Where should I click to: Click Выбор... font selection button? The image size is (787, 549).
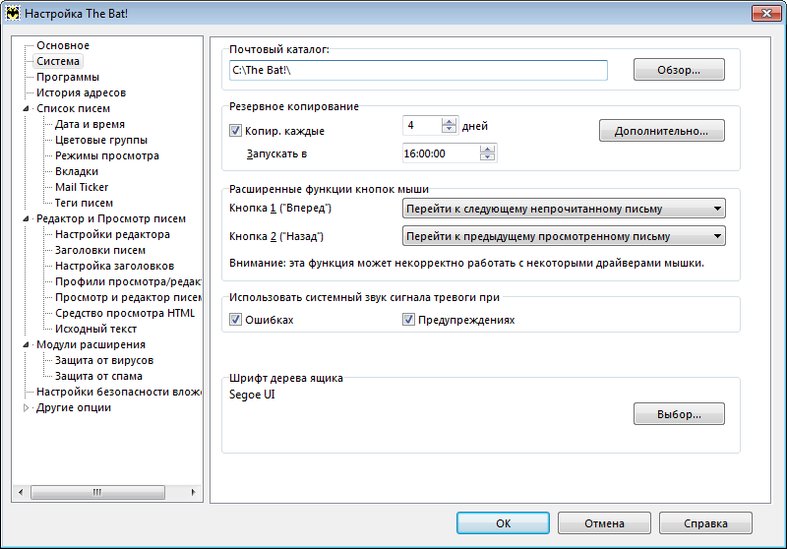point(679,414)
